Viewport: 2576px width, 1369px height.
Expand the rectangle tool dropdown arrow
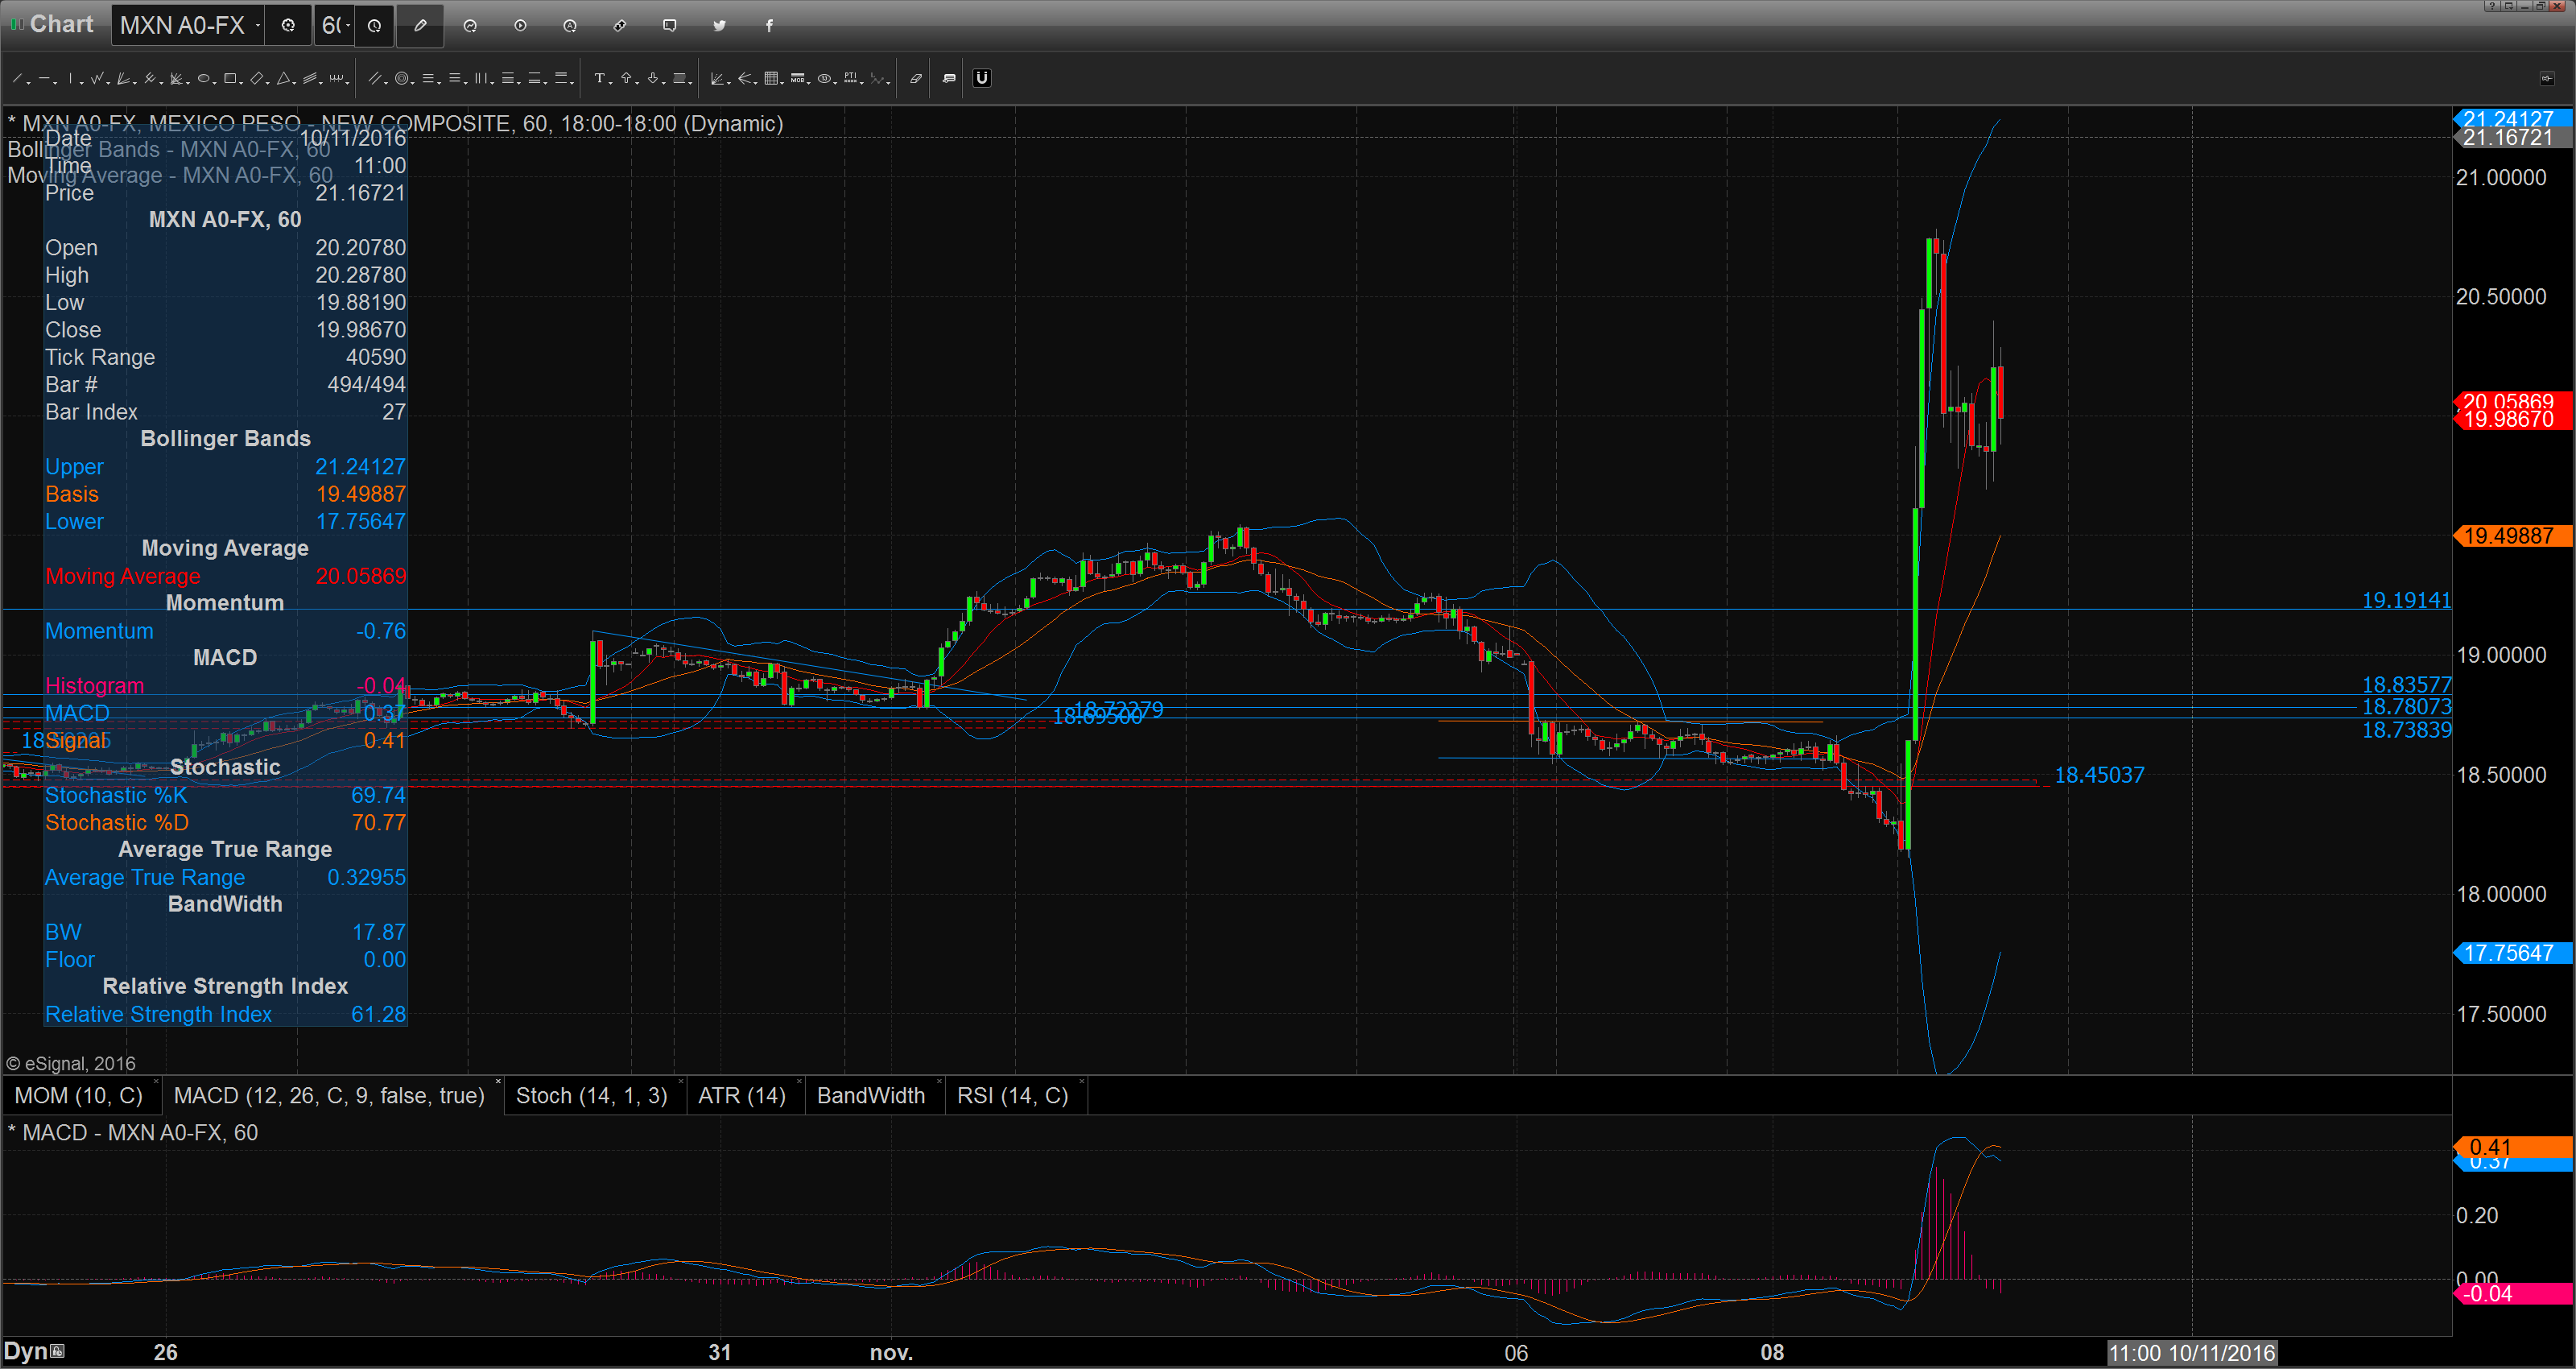coord(241,84)
